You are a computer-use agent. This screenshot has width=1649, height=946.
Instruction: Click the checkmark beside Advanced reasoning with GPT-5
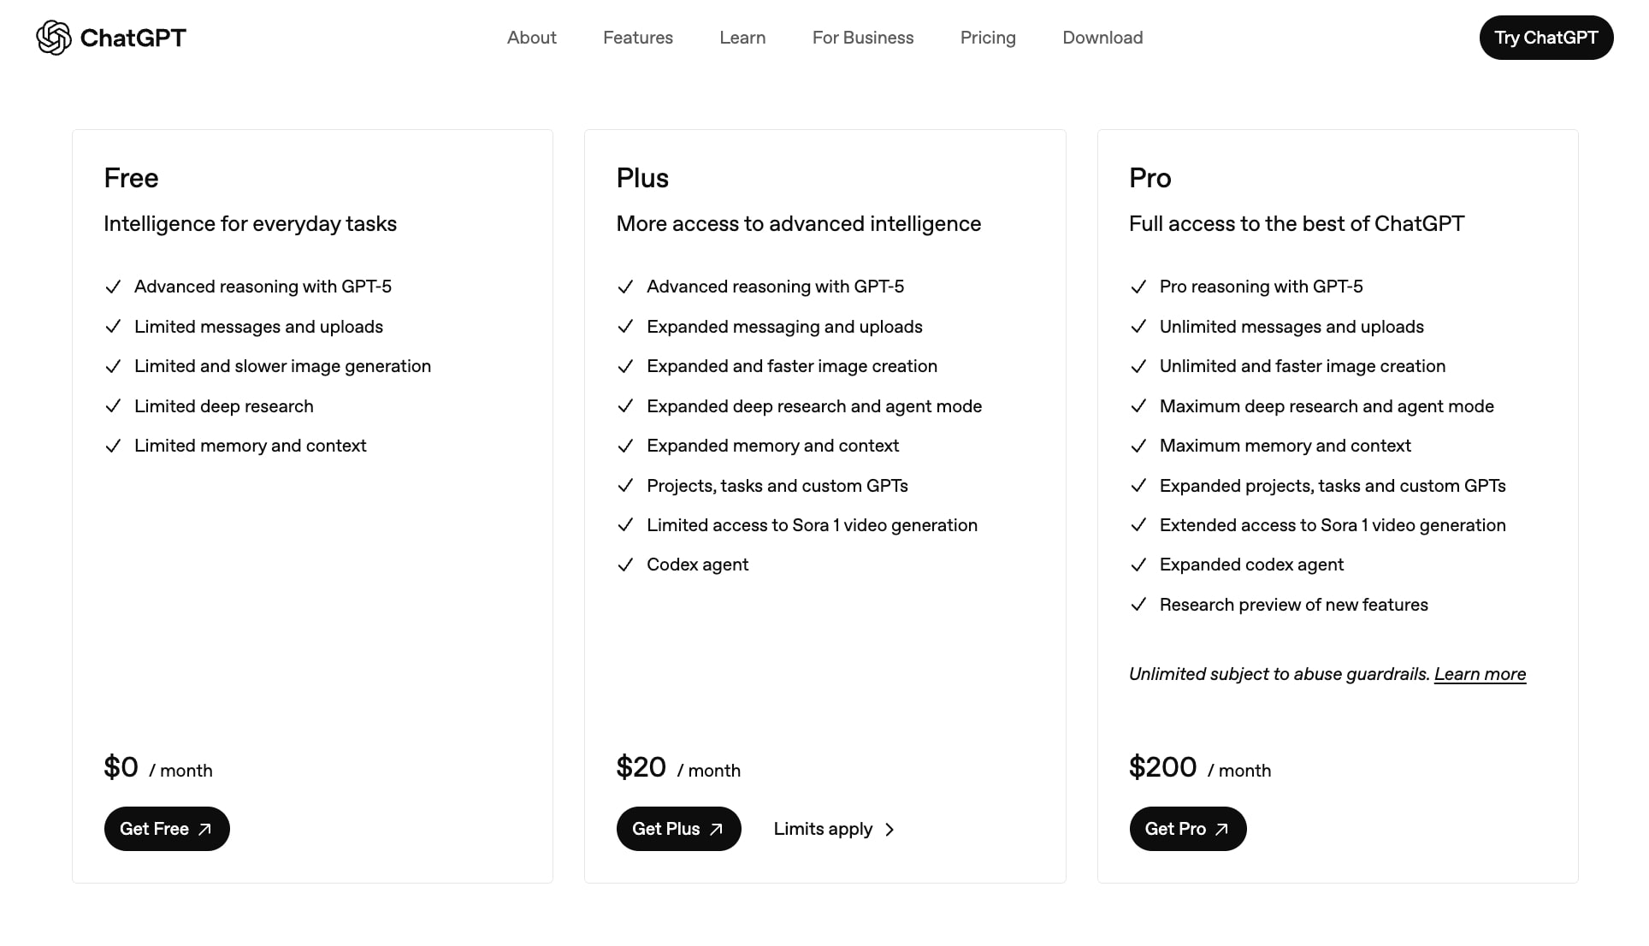pos(114,287)
